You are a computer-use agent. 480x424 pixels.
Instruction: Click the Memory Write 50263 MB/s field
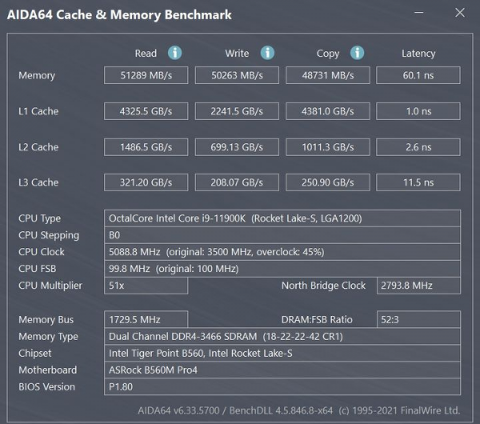click(237, 75)
